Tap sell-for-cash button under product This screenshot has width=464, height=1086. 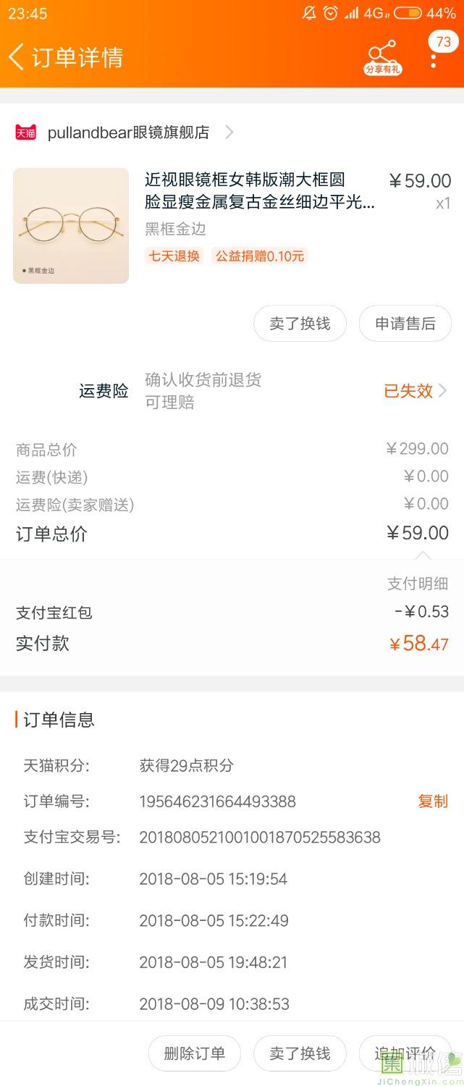click(300, 324)
